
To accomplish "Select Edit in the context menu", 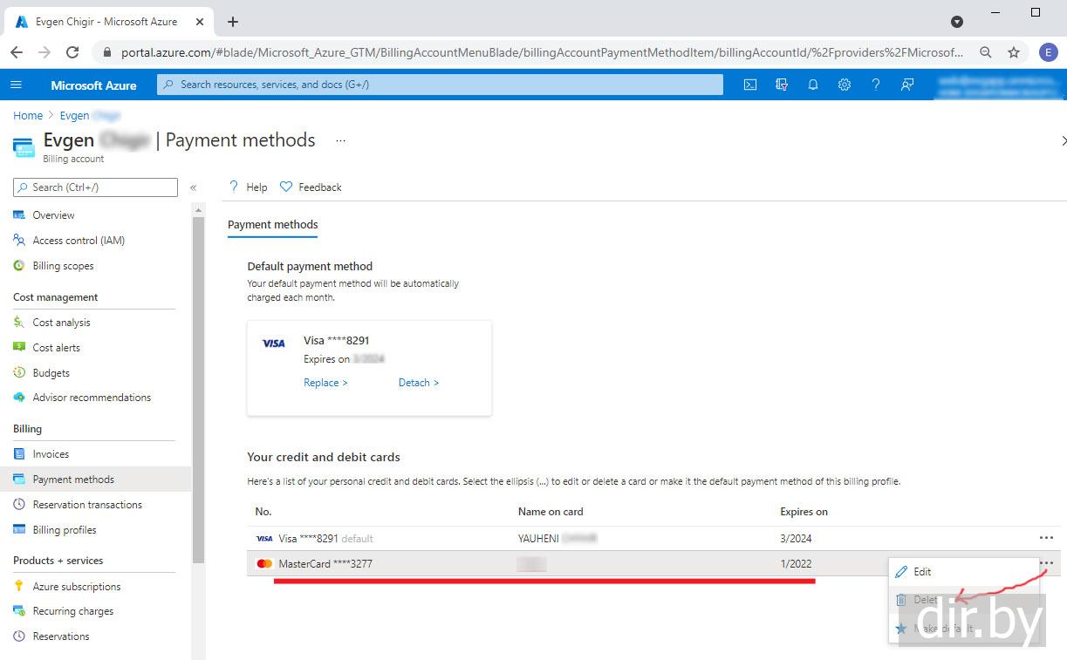I will click(x=922, y=572).
